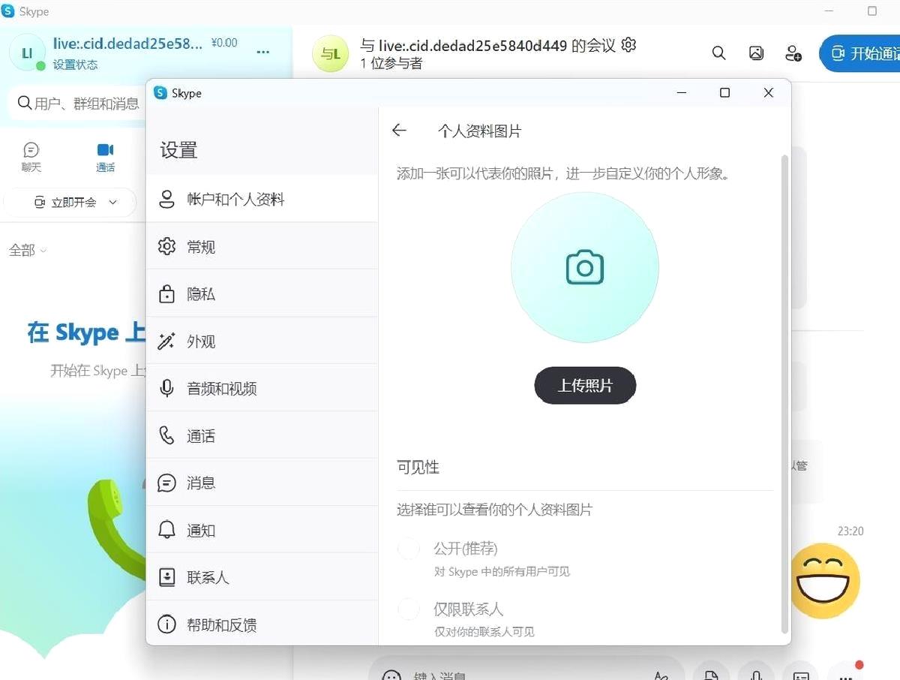Viewport: 900px width, 680px height.
Task: Click the settings window vertical scrollbar
Action: coord(785,393)
